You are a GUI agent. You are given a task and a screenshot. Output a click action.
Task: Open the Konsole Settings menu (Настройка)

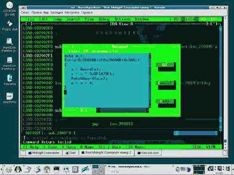pos(72,13)
